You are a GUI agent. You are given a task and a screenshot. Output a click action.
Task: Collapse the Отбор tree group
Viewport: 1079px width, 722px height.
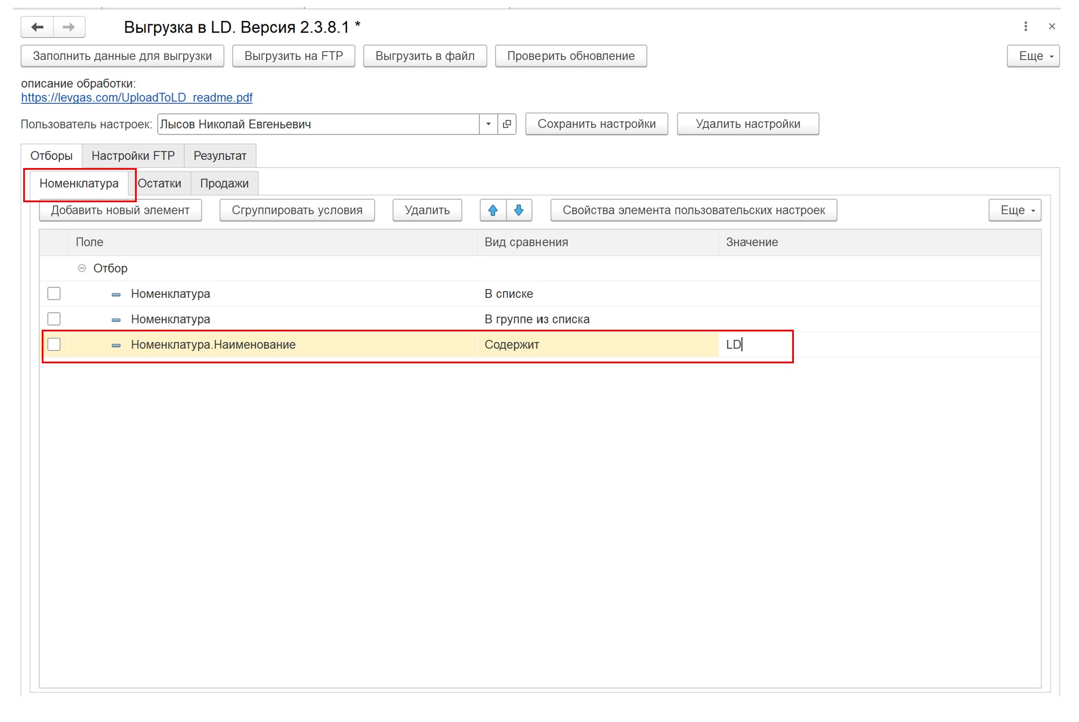(x=82, y=268)
